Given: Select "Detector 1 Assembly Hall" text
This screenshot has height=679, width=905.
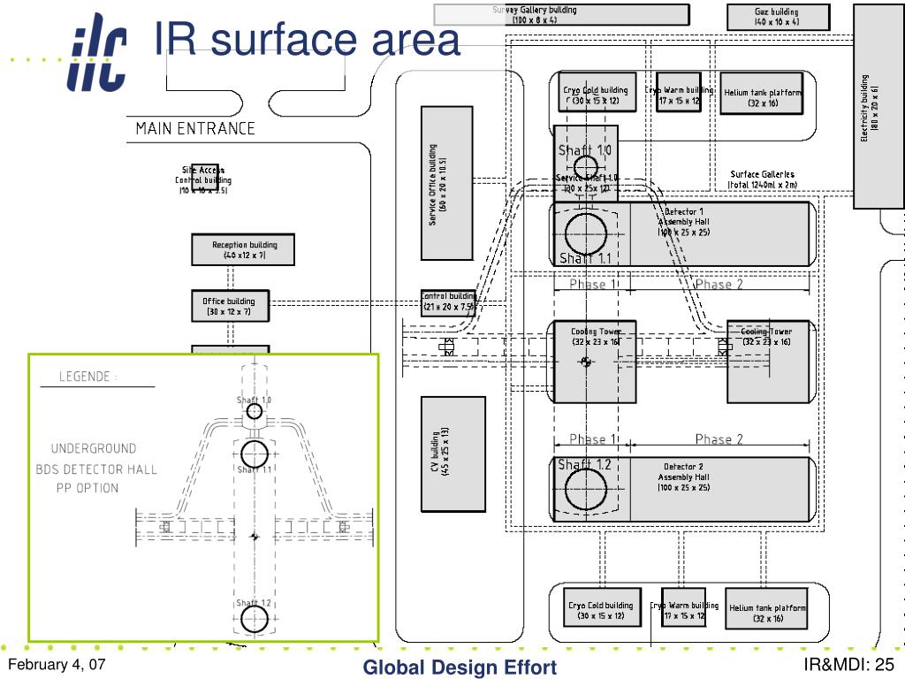Looking at the screenshot, I should (x=684, y=217).
